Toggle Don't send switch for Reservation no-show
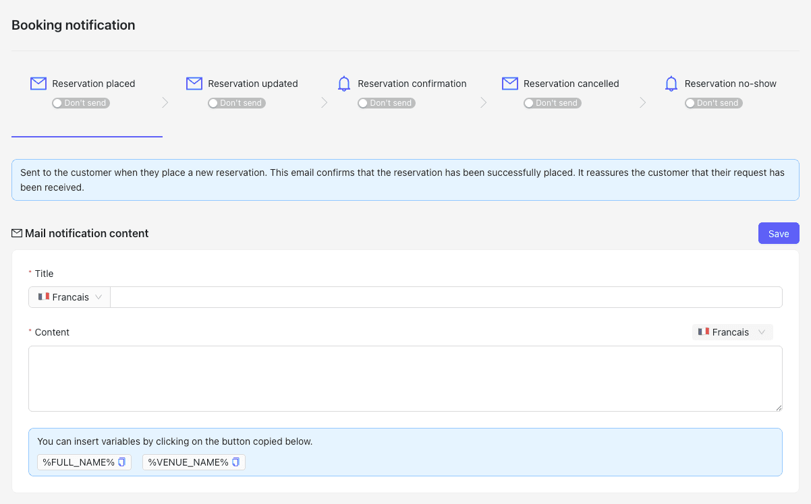This screenshot has width=811, height=504. coord(714,103)
